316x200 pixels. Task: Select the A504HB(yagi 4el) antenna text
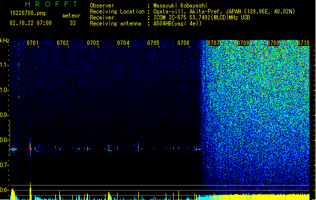tap(177, 23)
